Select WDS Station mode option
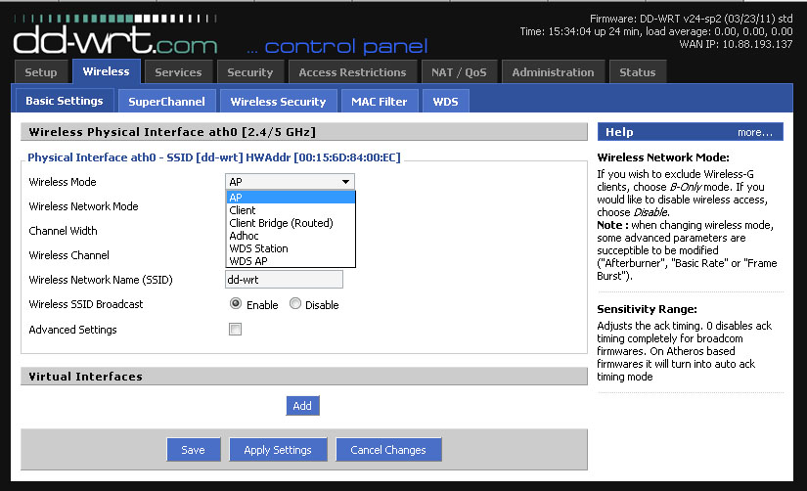Screen dimensions: 807x491 click(291, 248)
